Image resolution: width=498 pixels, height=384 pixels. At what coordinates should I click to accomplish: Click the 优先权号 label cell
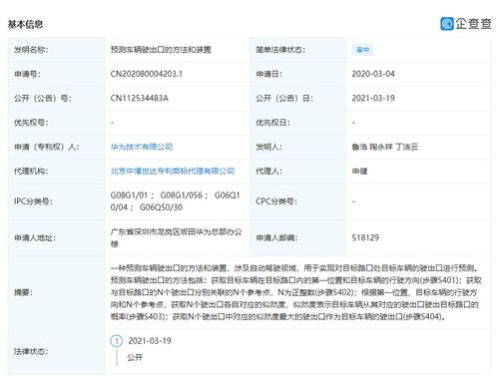pyautogui.click(x=56, y=123)
